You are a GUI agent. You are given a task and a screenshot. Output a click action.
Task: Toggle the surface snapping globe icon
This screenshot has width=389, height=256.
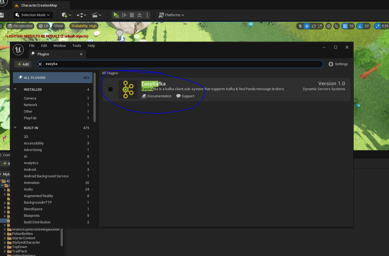coord(328,26)
